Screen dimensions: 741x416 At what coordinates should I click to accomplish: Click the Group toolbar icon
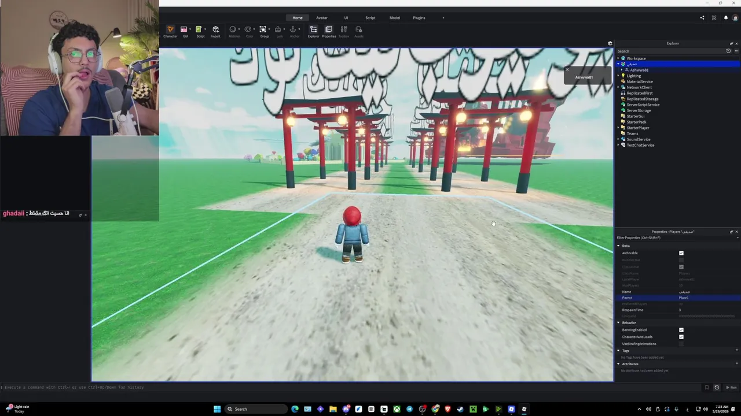tap(263, 29)
